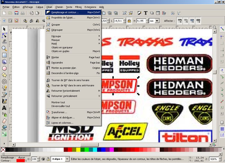Select the Paint Bucket tool
This screenshot has width=225, height=163.
coord(4,127)
